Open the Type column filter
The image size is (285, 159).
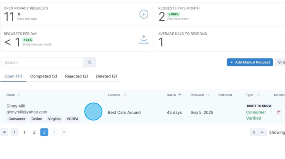tap(258, 95)
